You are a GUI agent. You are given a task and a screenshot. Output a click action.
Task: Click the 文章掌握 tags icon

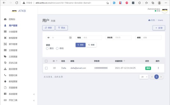(x=5, y=56)
